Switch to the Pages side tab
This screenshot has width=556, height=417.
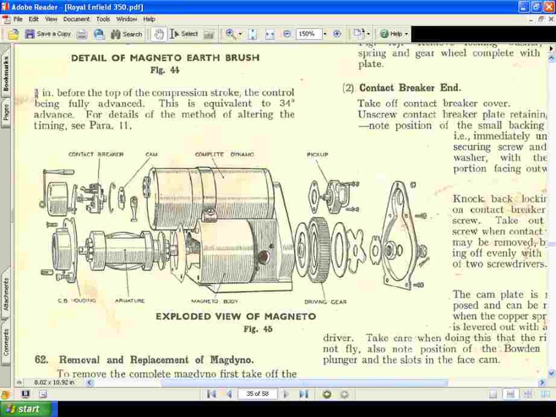pos(6,113)
